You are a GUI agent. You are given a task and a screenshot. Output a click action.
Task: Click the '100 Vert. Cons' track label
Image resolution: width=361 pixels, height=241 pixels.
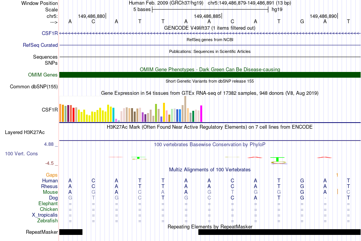21,153
